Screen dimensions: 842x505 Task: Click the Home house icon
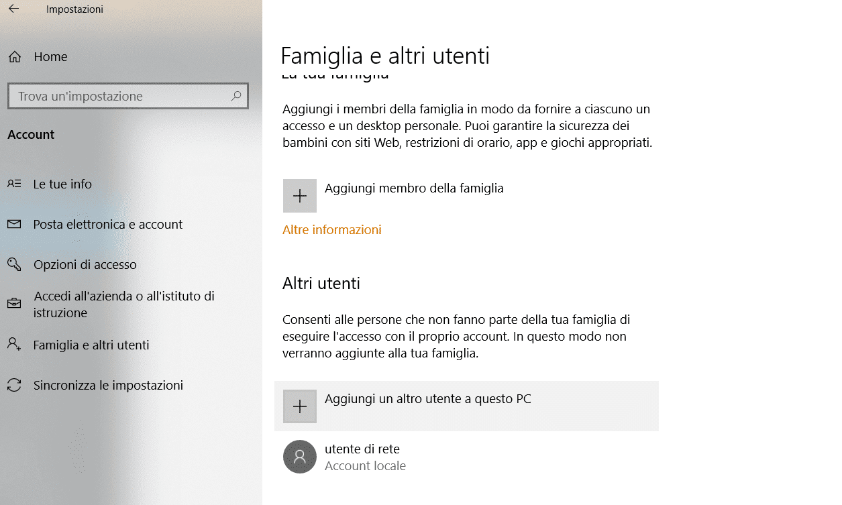coord(15,56)
